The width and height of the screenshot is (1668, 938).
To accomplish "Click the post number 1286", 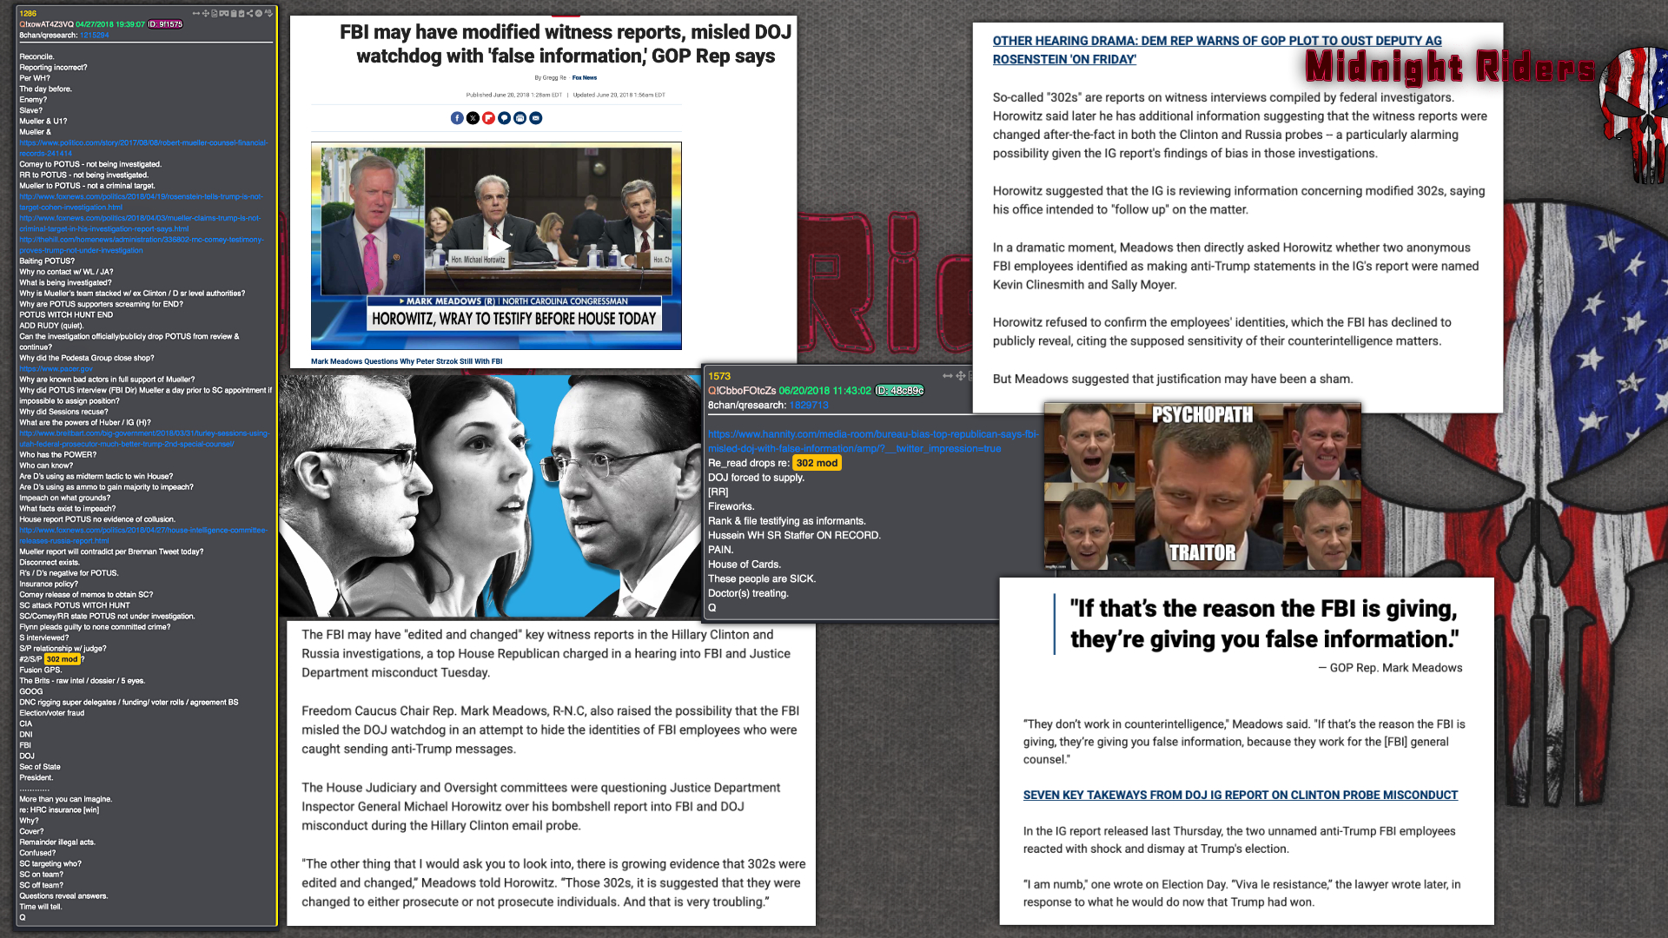I will coord(28,14).
